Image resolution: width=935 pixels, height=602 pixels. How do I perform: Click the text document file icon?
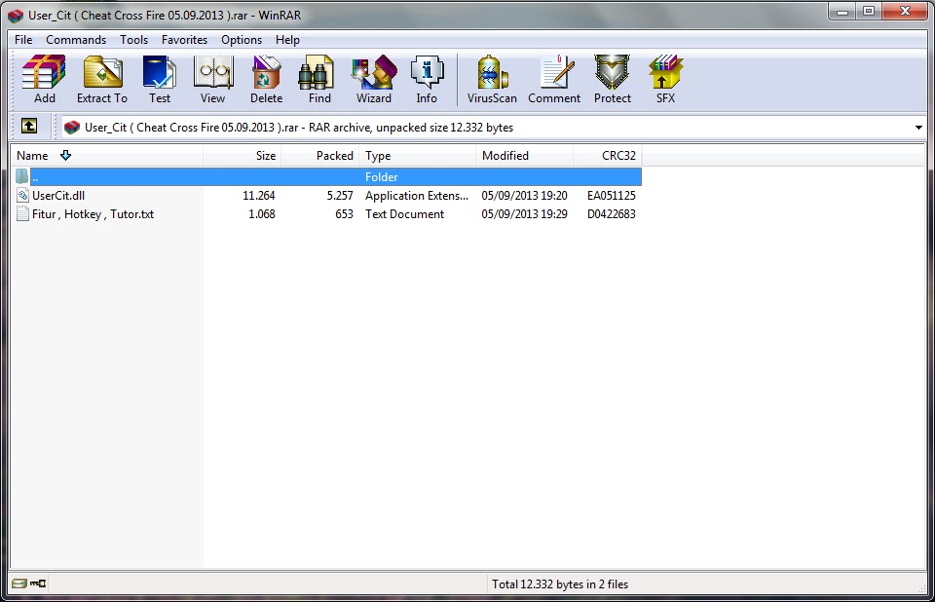[x=22, y=213]
